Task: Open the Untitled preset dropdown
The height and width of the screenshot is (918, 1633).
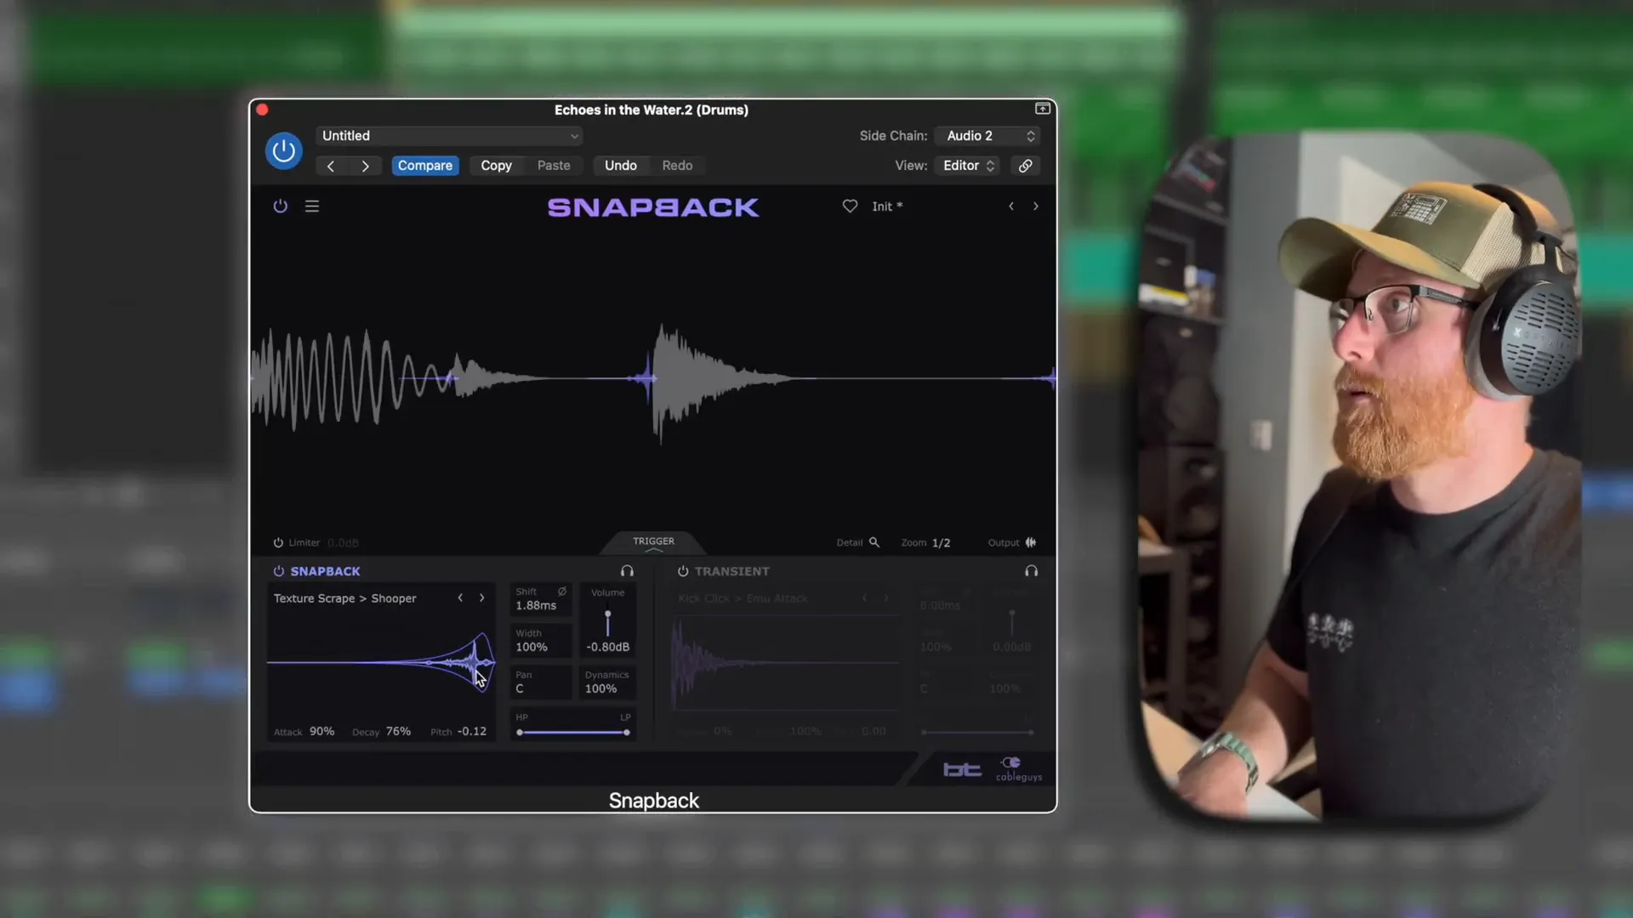Action: (x=449, y=136)
